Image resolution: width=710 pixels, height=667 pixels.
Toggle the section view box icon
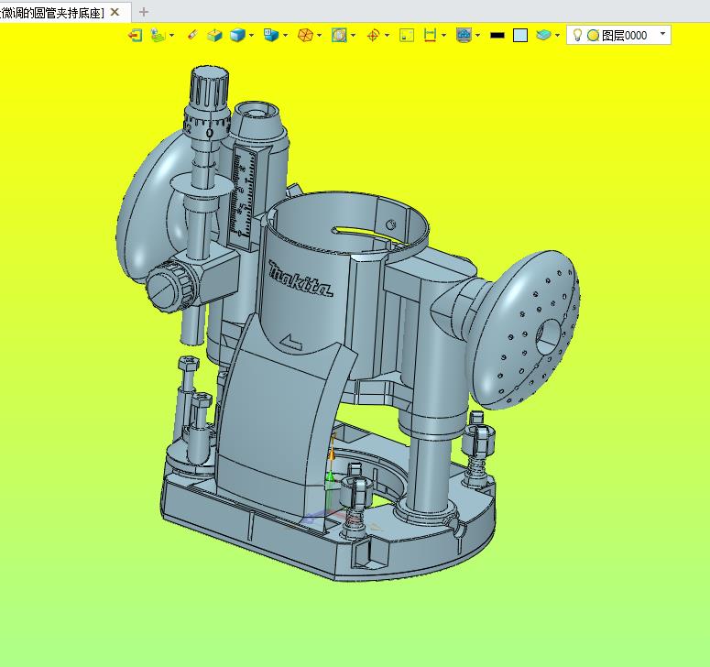click(x=339, y=36)
